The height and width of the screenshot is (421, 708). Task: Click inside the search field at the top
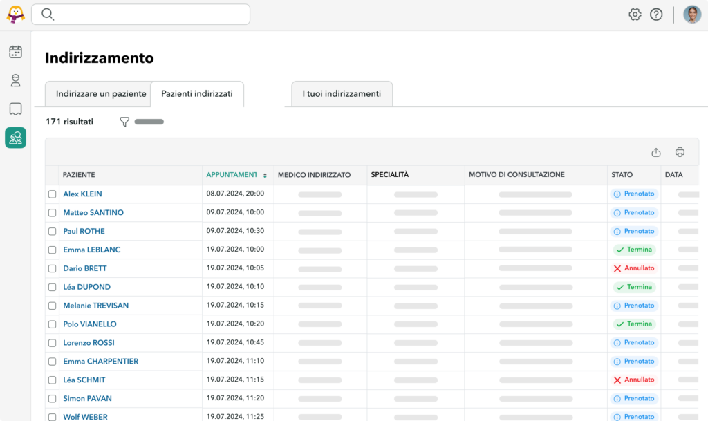pyautogui.click(x=141, y=14)
